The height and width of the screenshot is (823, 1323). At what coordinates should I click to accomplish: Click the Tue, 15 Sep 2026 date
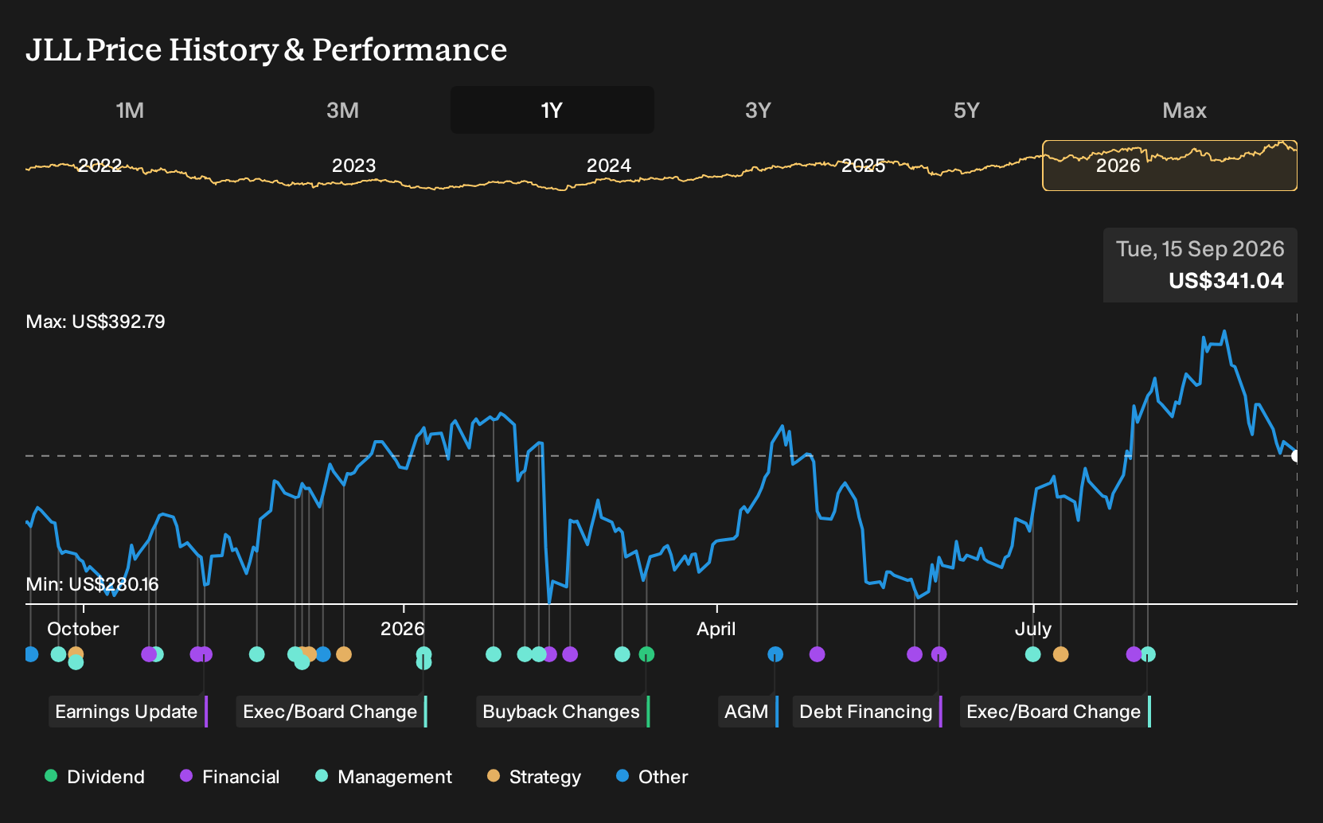[1200, 249]
